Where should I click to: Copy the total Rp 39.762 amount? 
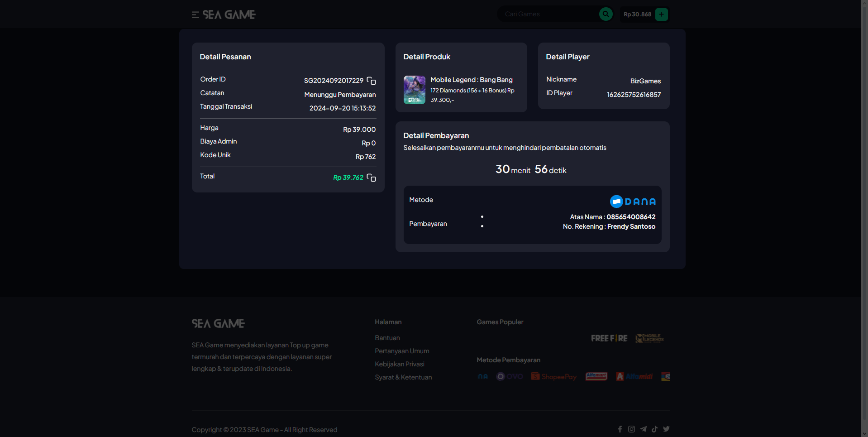(x=371, y=178)
